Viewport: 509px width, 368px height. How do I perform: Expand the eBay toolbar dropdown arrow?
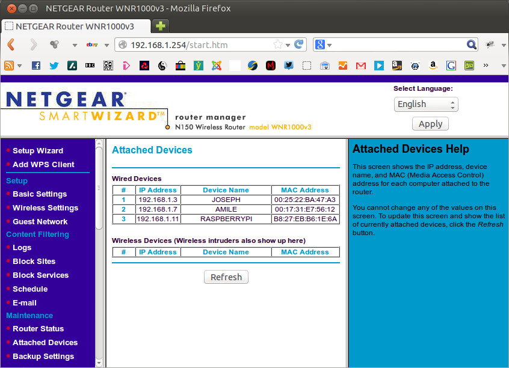(x=106, y=45)
